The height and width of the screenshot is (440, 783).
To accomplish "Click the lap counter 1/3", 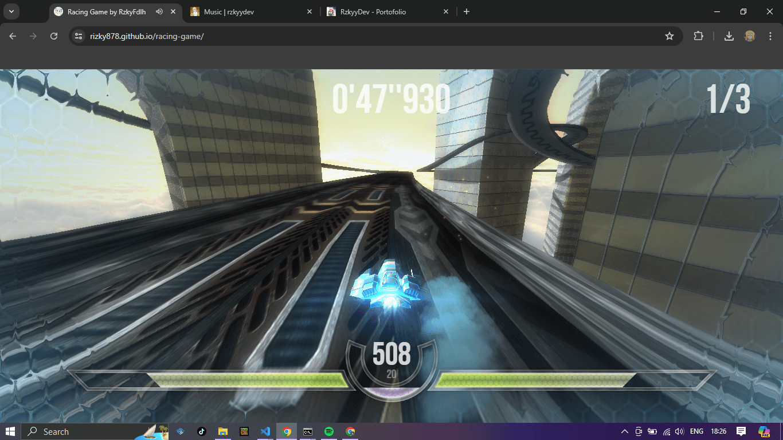I will pyautogui.click(x=728, y=99).
